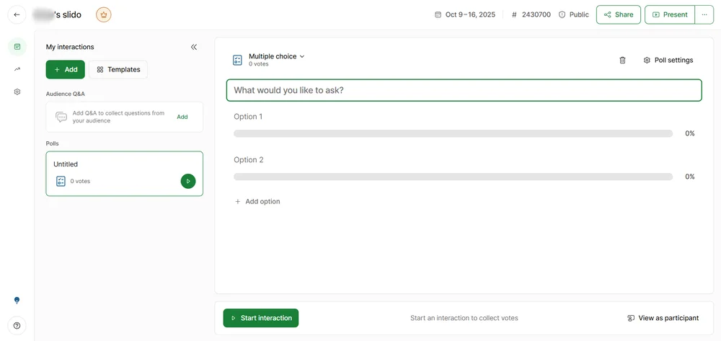721x341 pixels.
Task: Open the settings gear in sidebar
Action: pos(17,92)
